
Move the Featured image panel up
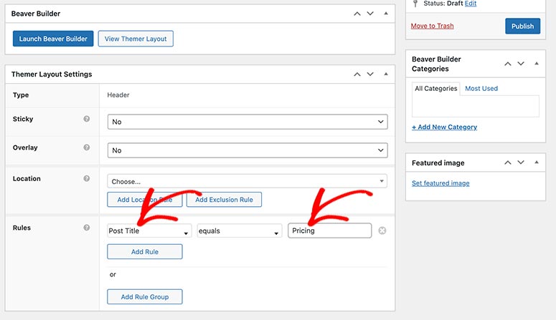tap(509, 163)
